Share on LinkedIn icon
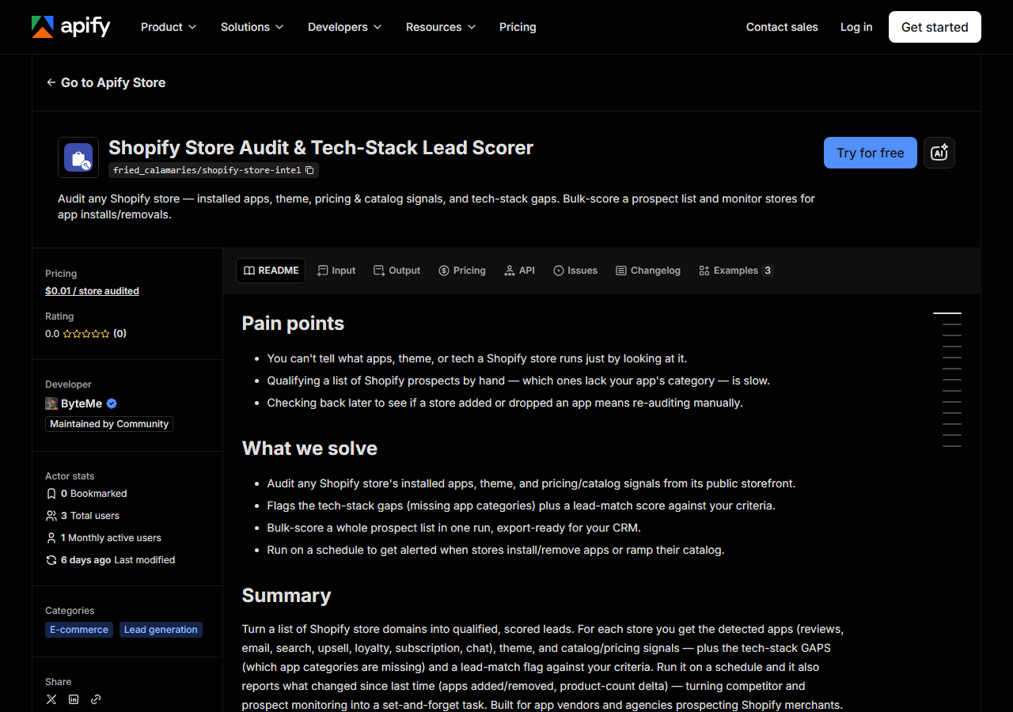The image size is (1013, 712). click(x=74, y=699)
